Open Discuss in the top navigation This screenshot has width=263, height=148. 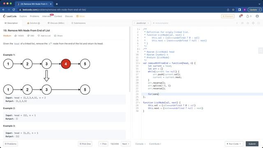point(69,16)
